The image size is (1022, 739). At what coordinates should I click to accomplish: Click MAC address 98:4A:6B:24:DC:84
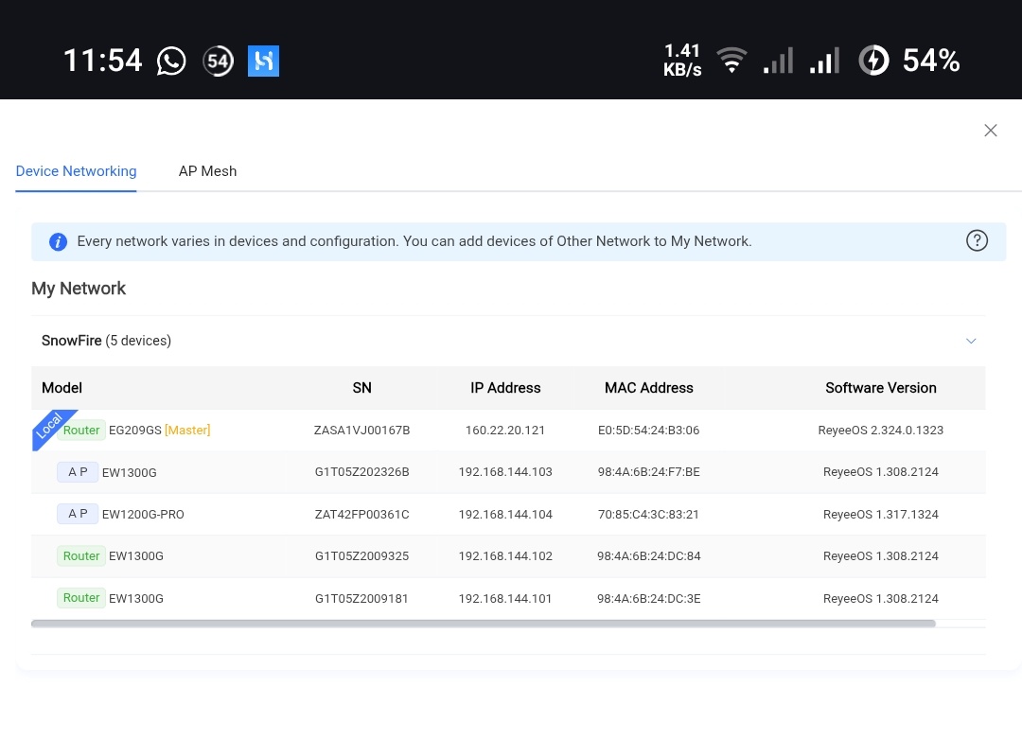click(648, 555)
